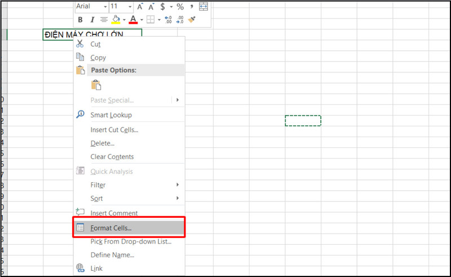The image size is (451, 277).
Task: Click the dashed-border copied cell
Action: point(303,121)
